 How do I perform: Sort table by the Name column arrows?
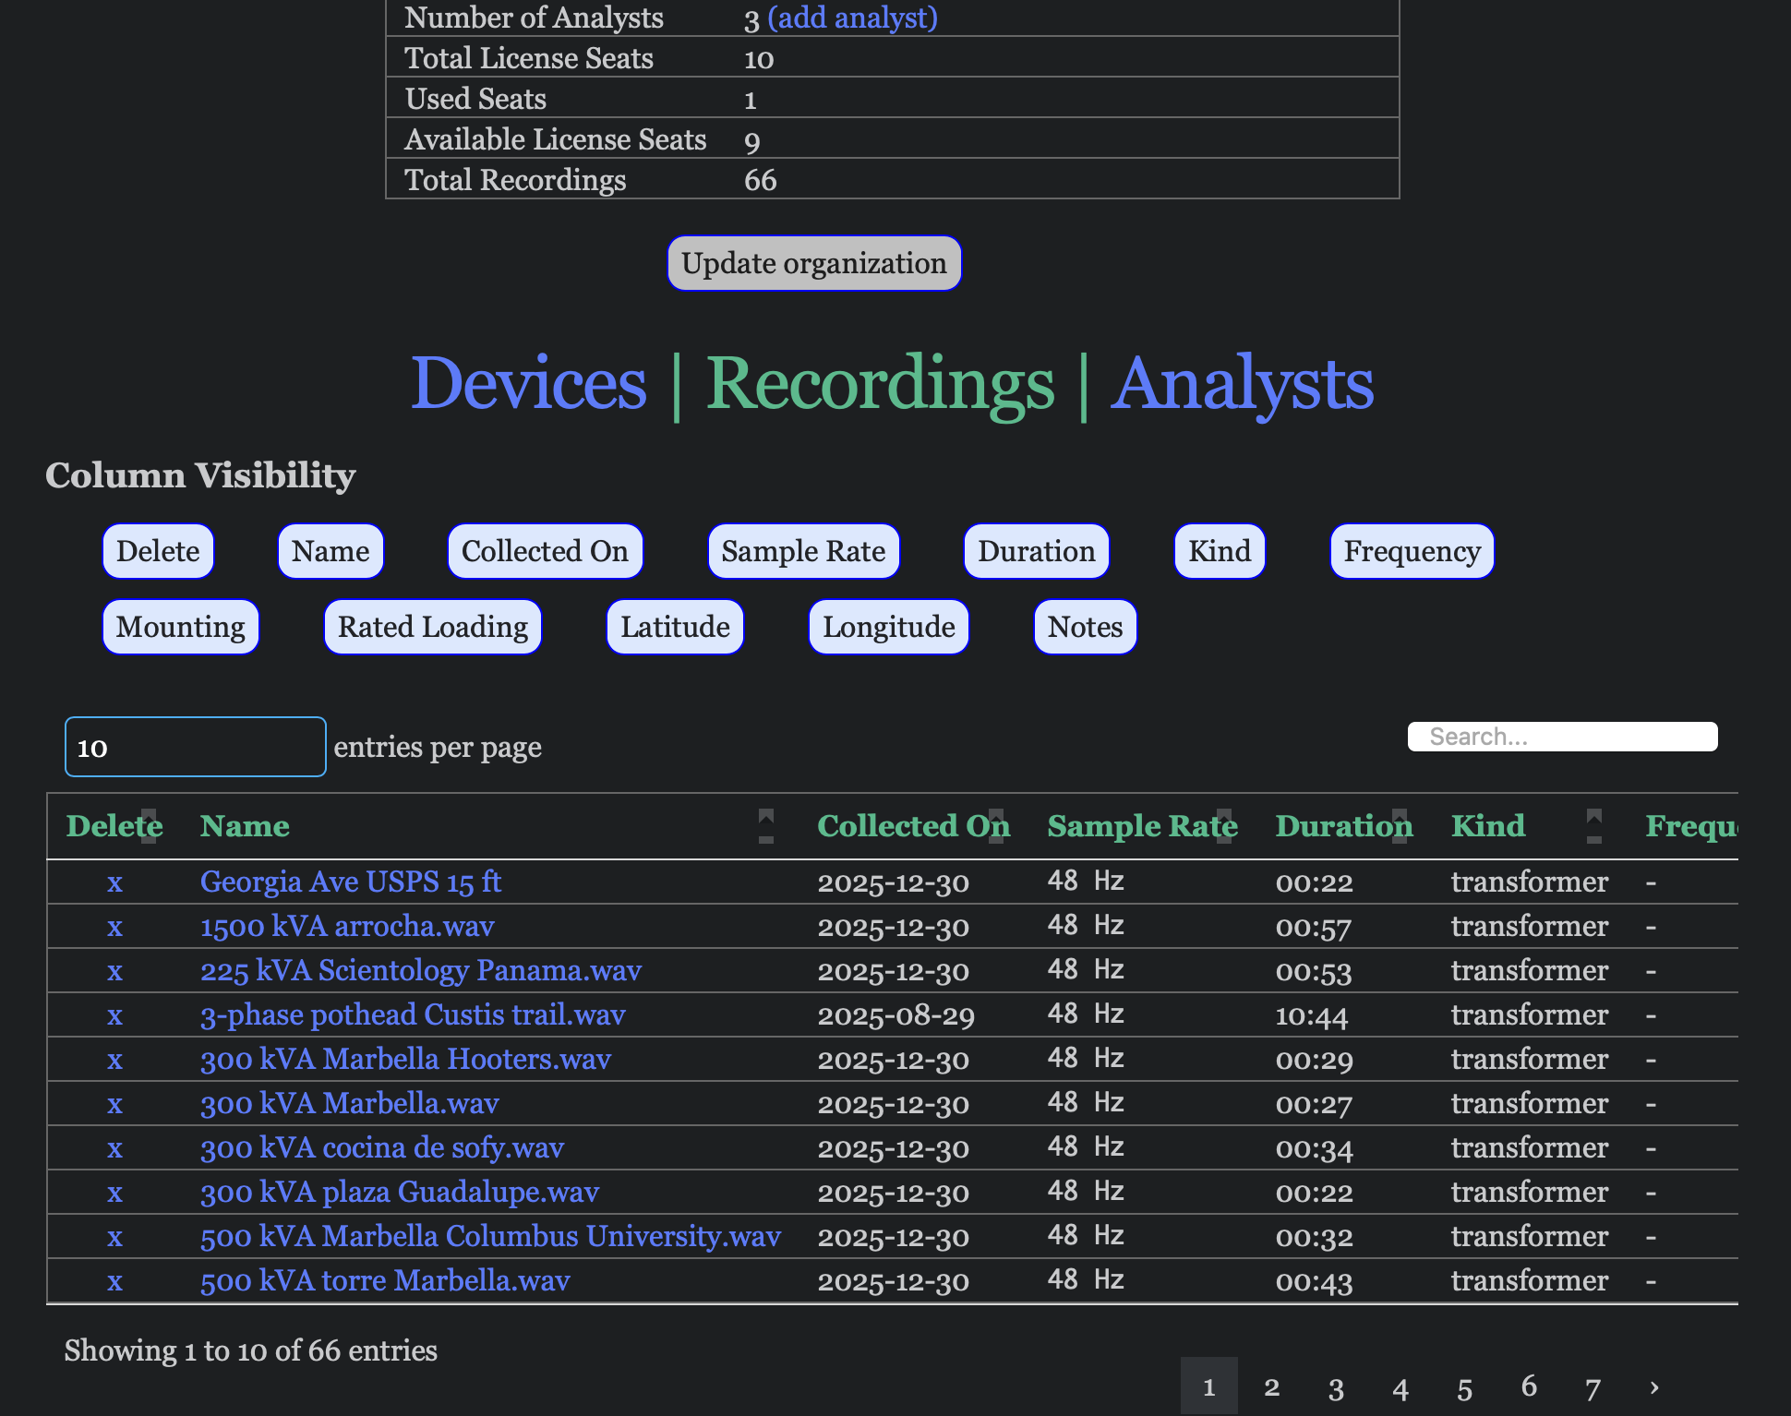[x=765, y=825]
